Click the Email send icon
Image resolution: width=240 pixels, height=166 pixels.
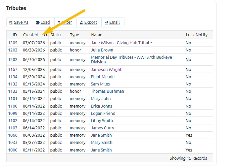click(x=106, y=22)
